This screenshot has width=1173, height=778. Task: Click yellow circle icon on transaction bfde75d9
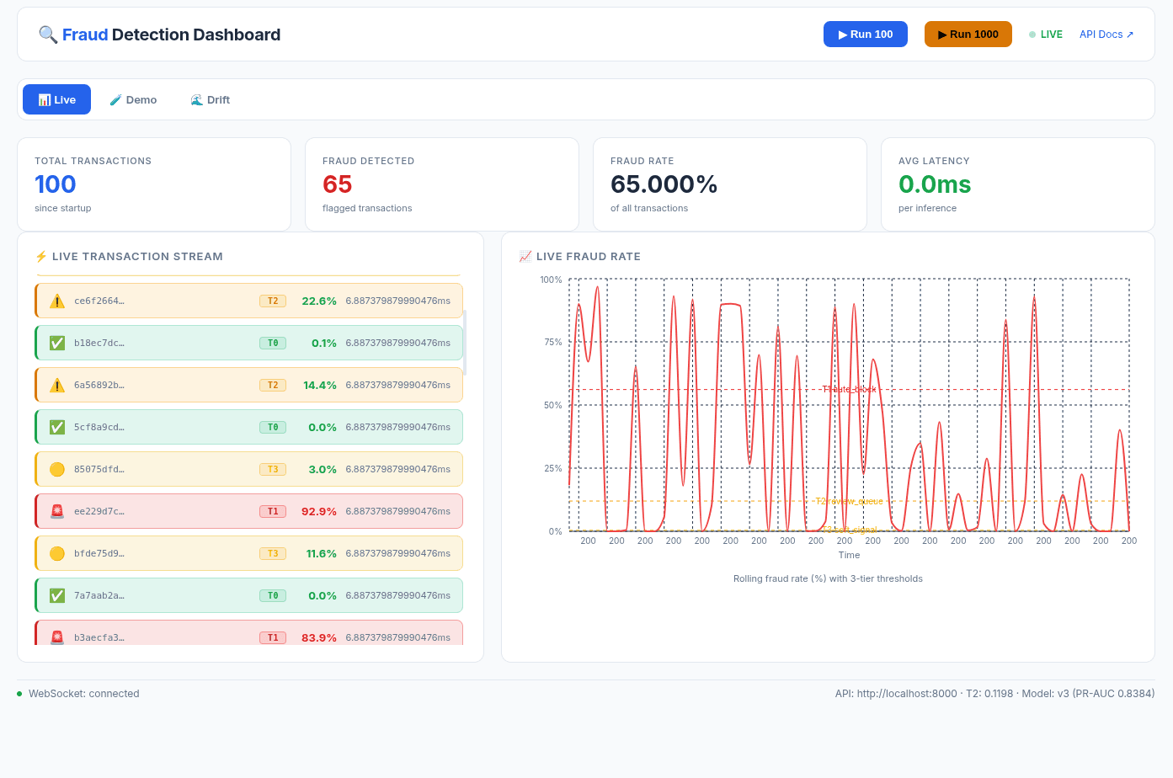click(57, 553)
